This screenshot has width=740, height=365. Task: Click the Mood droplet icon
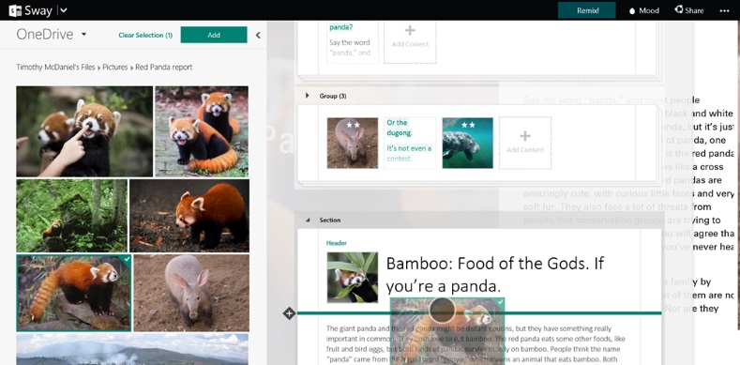pyautogui.click(x=632, y=11)
